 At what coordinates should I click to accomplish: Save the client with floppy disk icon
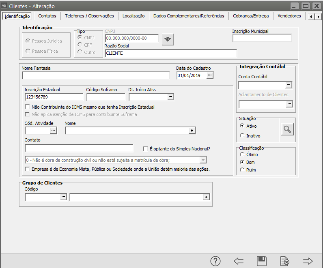[262, 261]
